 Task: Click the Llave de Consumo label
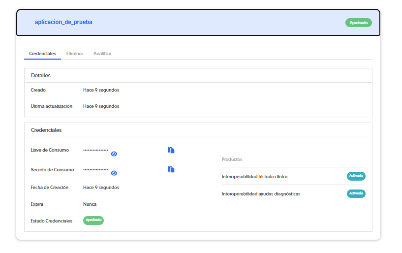pos(50,150)
